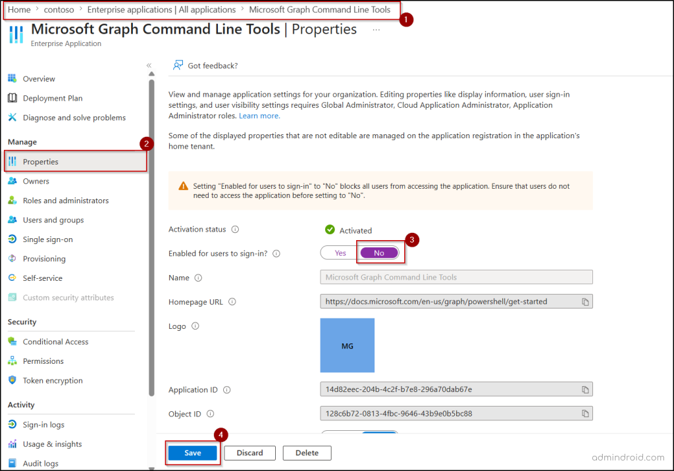Open Enterprise applications breadcrumb link
674x471 pixels.
(x=161, y=9)
